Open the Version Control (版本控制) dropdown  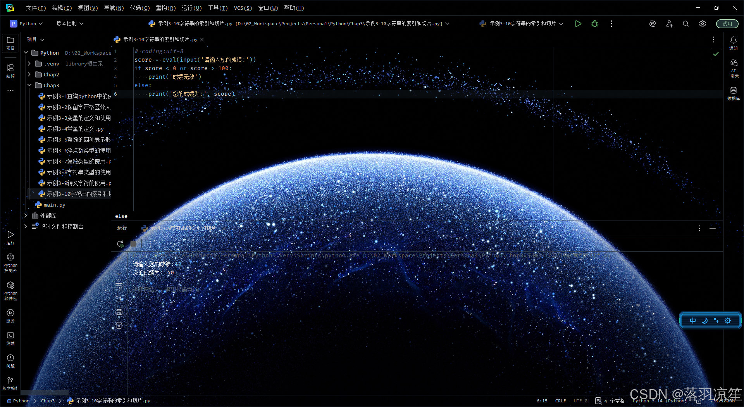70,24
